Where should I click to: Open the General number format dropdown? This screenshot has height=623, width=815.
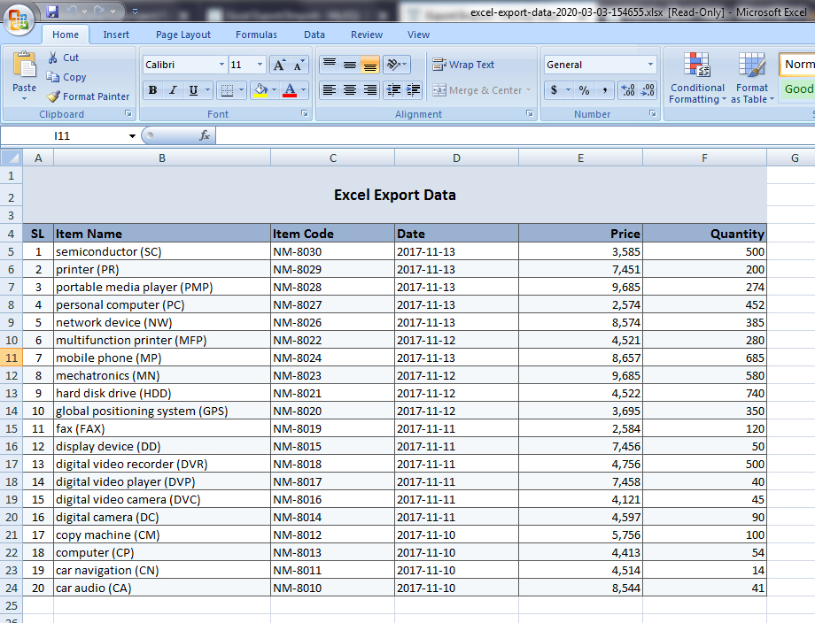point(653,64)
